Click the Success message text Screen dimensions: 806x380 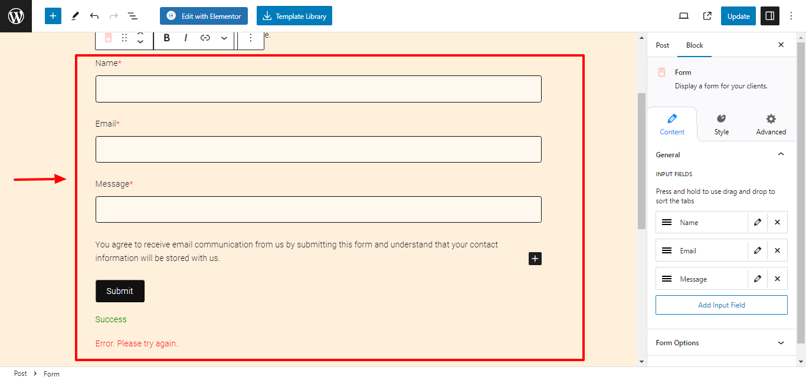[111, 319]
